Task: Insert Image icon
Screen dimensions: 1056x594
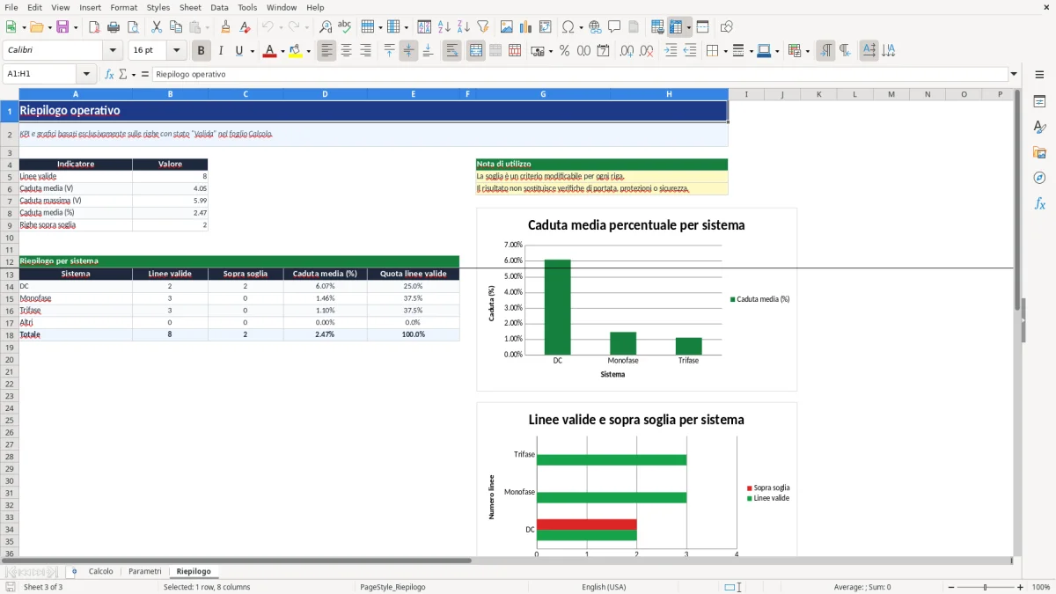Action: (x=507, y=27)
